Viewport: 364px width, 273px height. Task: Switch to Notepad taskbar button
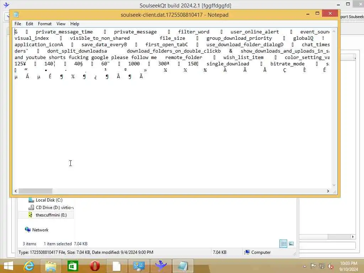click(183, 266)
